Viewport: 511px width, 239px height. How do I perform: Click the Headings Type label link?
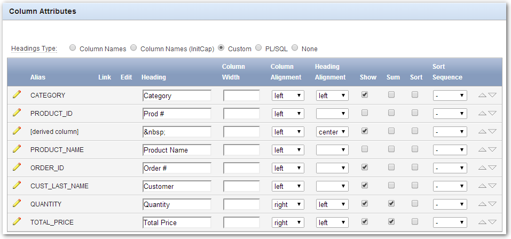(34, 49)
